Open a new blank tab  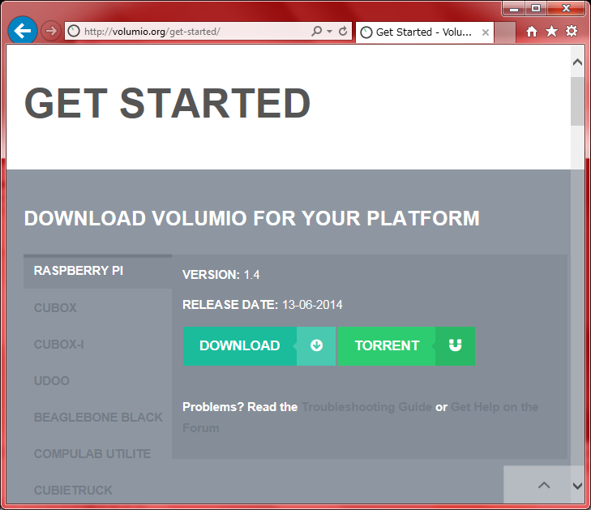tap(505, 32)
